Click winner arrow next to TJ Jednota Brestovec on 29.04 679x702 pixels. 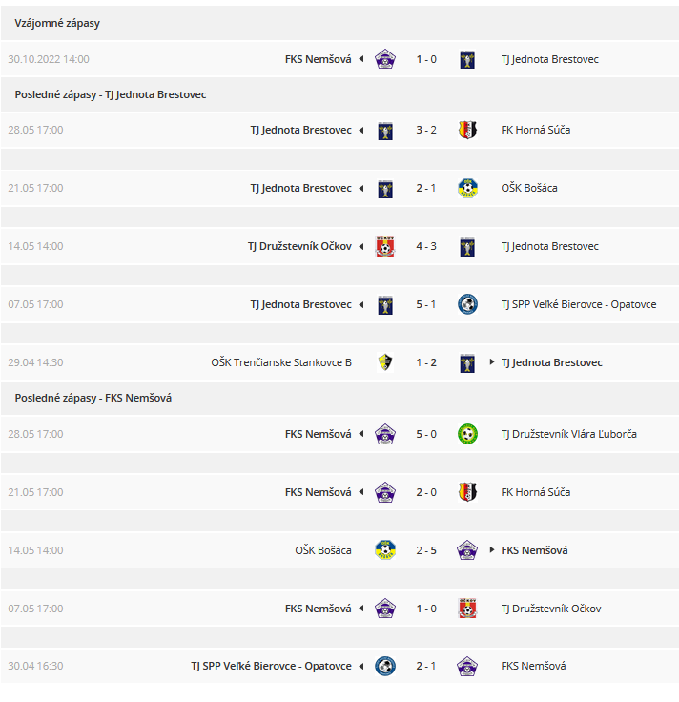pyautogui.click(x=492, y=361)
